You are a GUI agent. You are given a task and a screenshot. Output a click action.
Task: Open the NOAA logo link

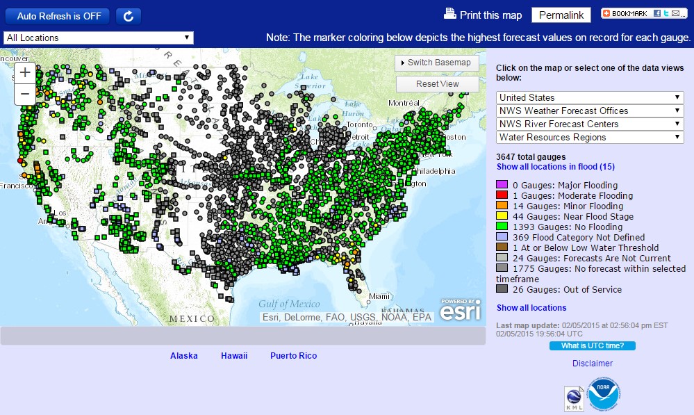(x=602, y=394)
